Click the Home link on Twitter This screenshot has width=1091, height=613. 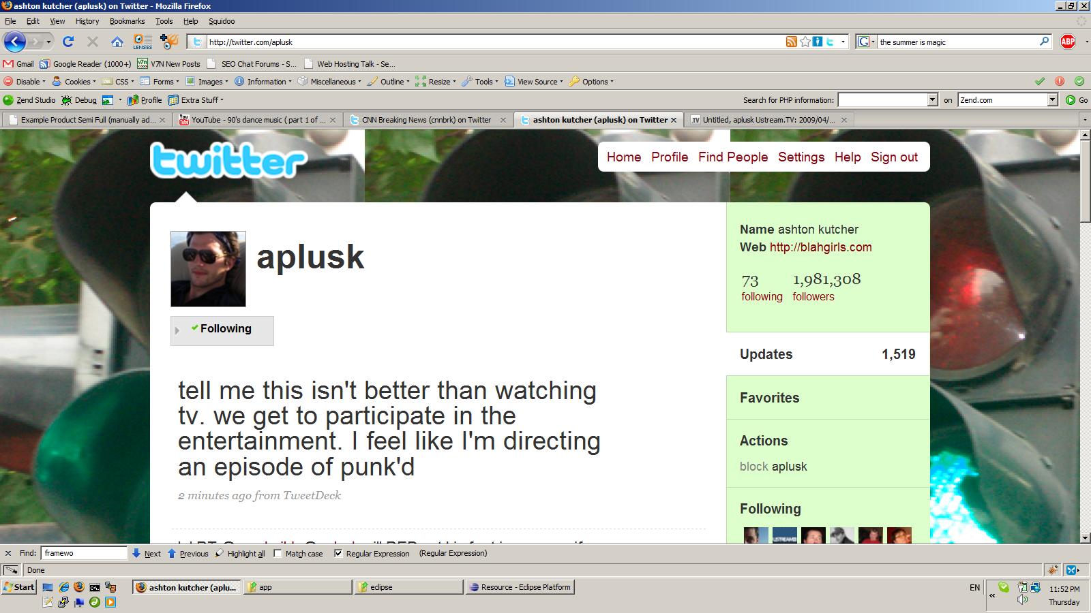click(624, 157)
